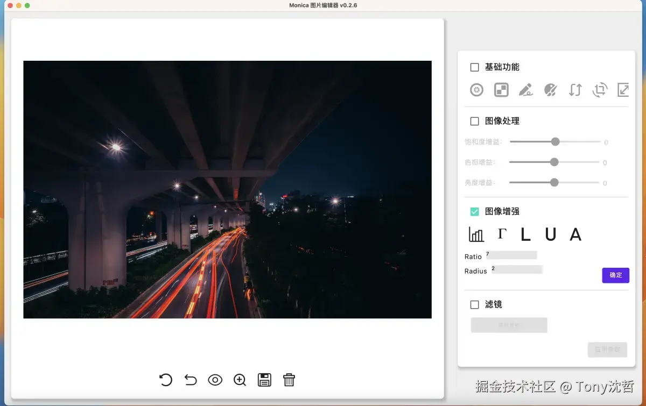Select the doodle pen tool
The height and width of the screenshot is (406, 646).
tap(526, 90)
